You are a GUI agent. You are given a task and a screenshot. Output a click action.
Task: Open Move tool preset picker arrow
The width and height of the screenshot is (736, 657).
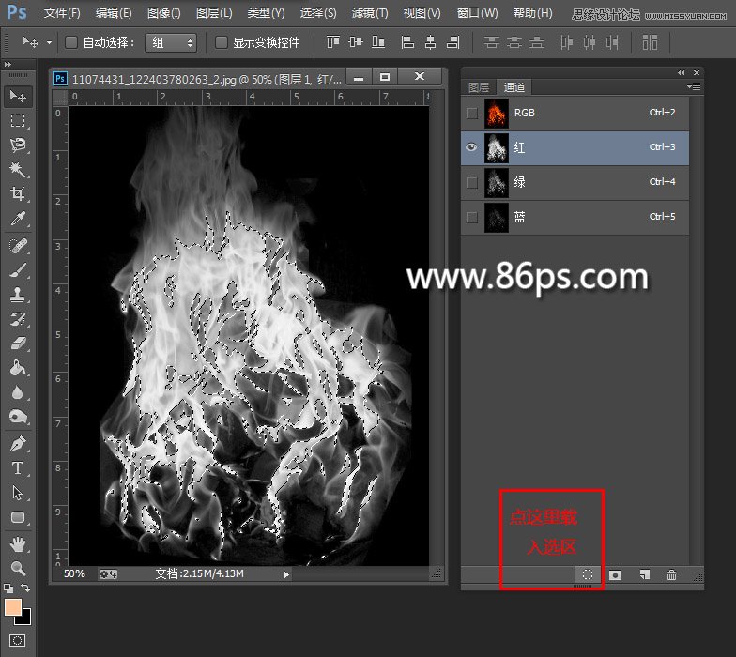(x=49, y=43)
